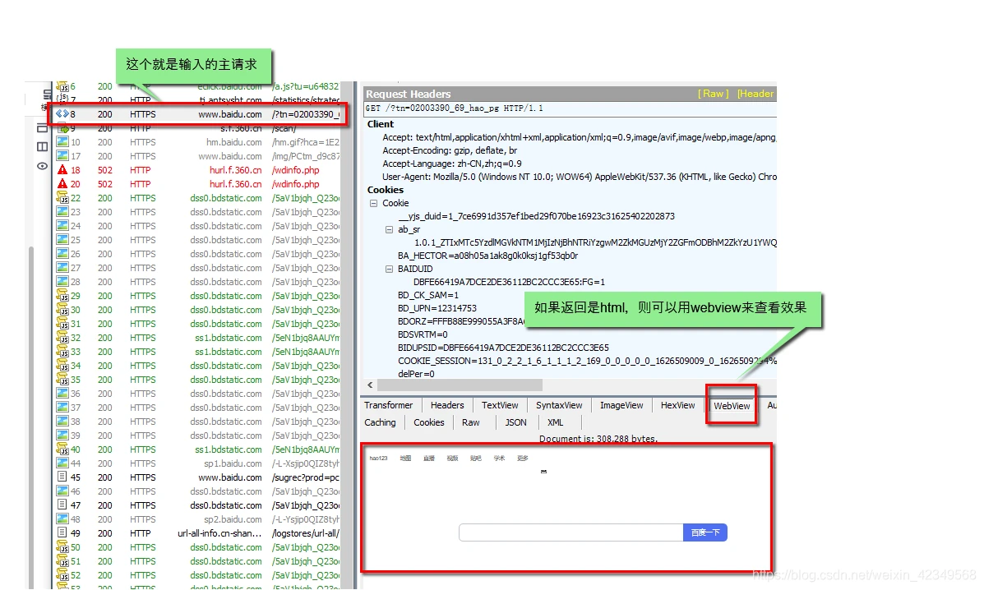The width and height of the screenshot is (984, 590).
Task: Open the HexView tab
Action: coord(677,406)
